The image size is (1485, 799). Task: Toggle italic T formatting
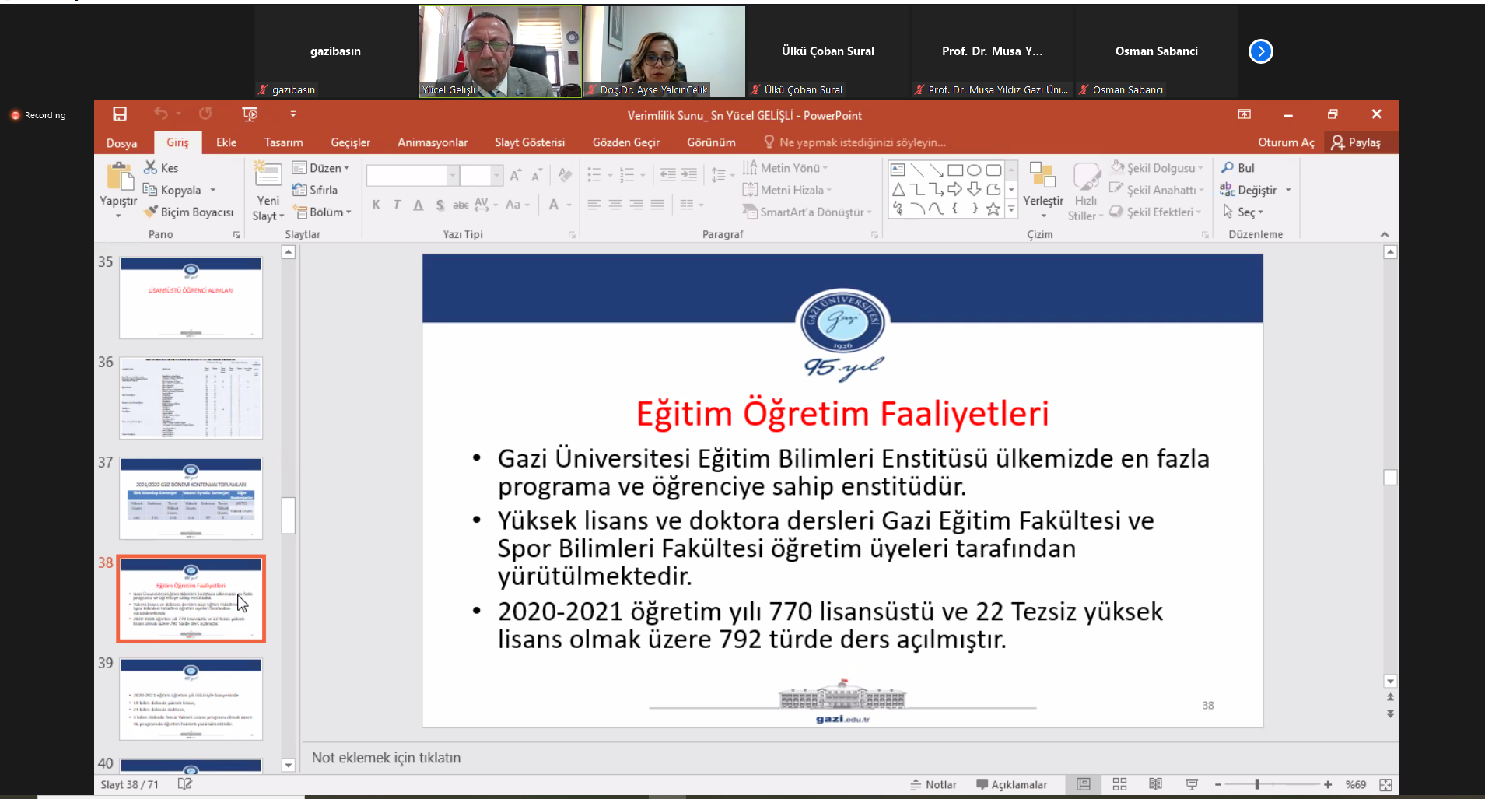[x=397, y=205]
